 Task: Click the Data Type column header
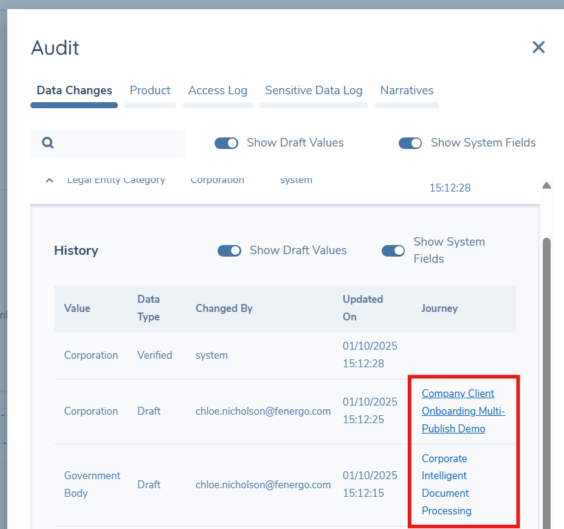click(149, 308)
